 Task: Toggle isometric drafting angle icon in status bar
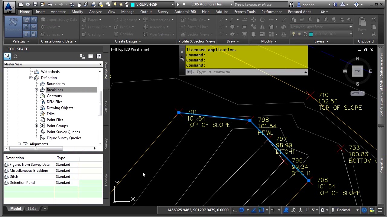click(x=254, y=210)
